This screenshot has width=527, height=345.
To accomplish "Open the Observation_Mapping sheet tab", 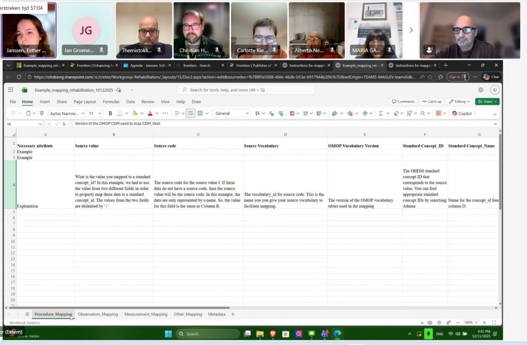I will click(97, 314).
